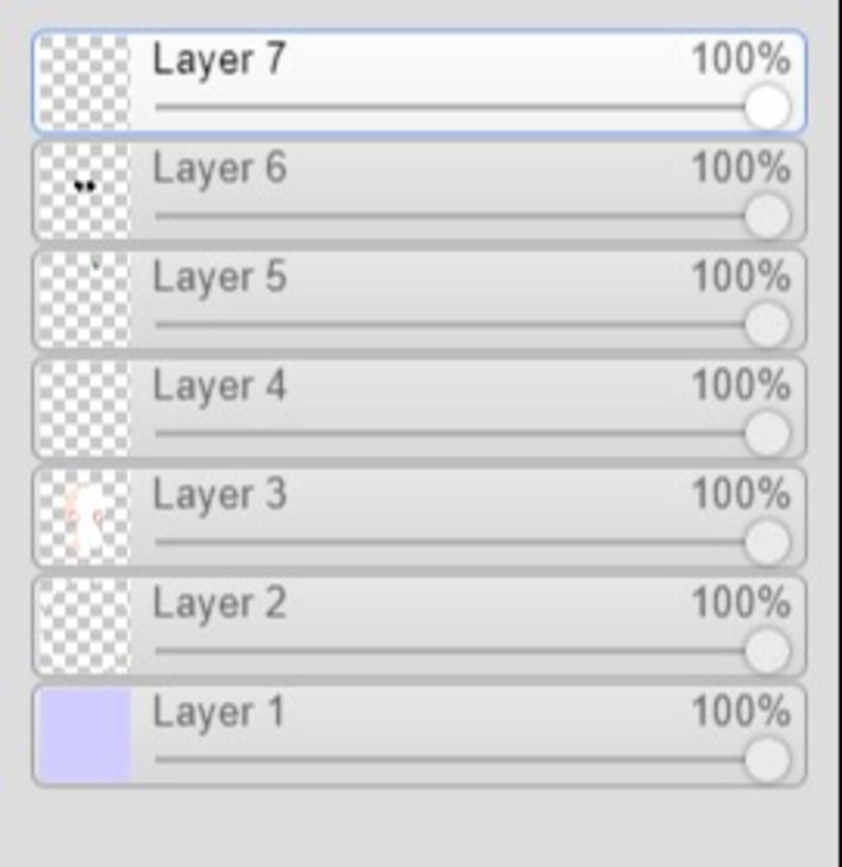Click the Layer 1 100% opacity value
Viewport: 842px width, 867px height.
(740, 712)
